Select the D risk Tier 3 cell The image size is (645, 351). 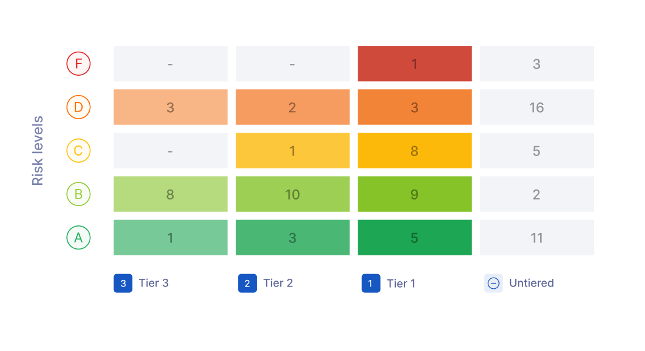point(170,107)
